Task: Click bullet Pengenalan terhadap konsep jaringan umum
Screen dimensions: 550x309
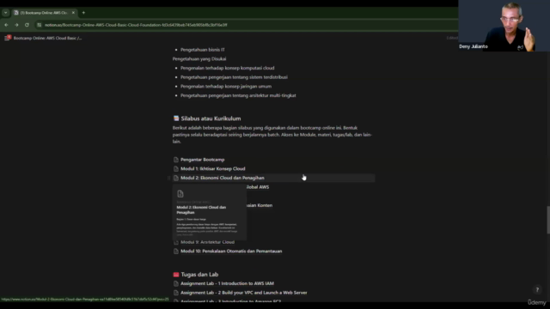Action: [226, 86]
